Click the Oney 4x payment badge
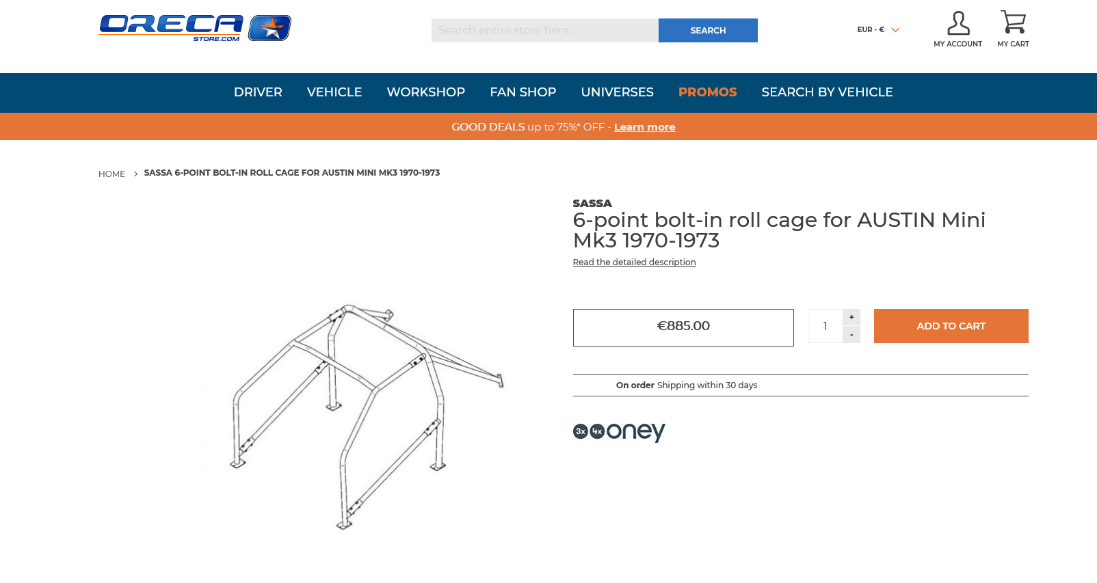The image size is (1097, 583). (597, 431)
